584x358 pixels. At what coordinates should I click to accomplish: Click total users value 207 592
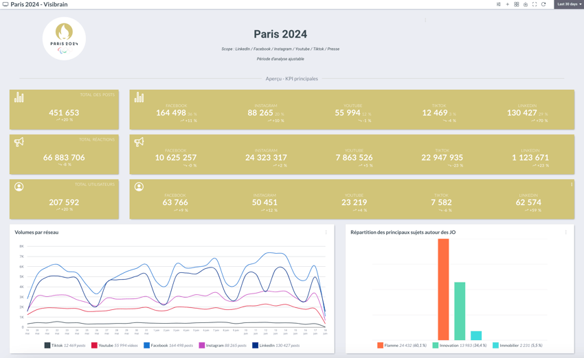64,202
